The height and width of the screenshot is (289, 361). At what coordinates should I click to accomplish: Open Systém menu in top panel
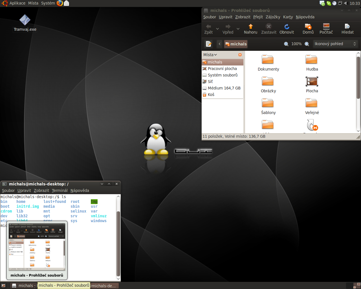(x=48, y=3)
